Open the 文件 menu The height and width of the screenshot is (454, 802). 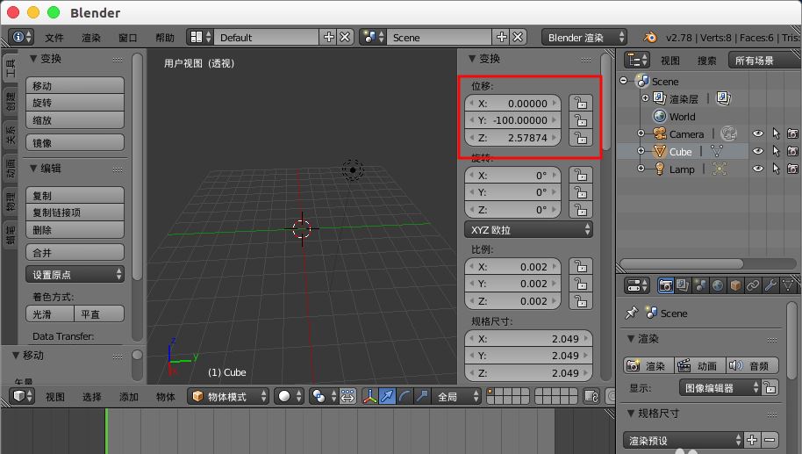(x=54, y=38)
